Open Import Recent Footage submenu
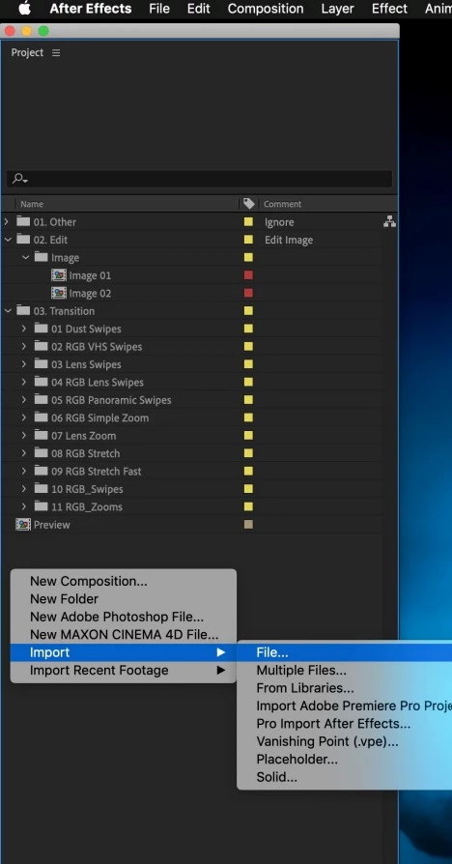The image size is (452, 864). 124,671
